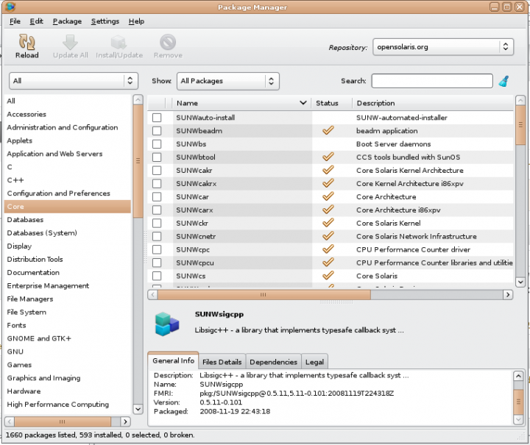Click the info panel scroll up arrow
Viewport: 530px width, 445px height.
pos(518,376)
